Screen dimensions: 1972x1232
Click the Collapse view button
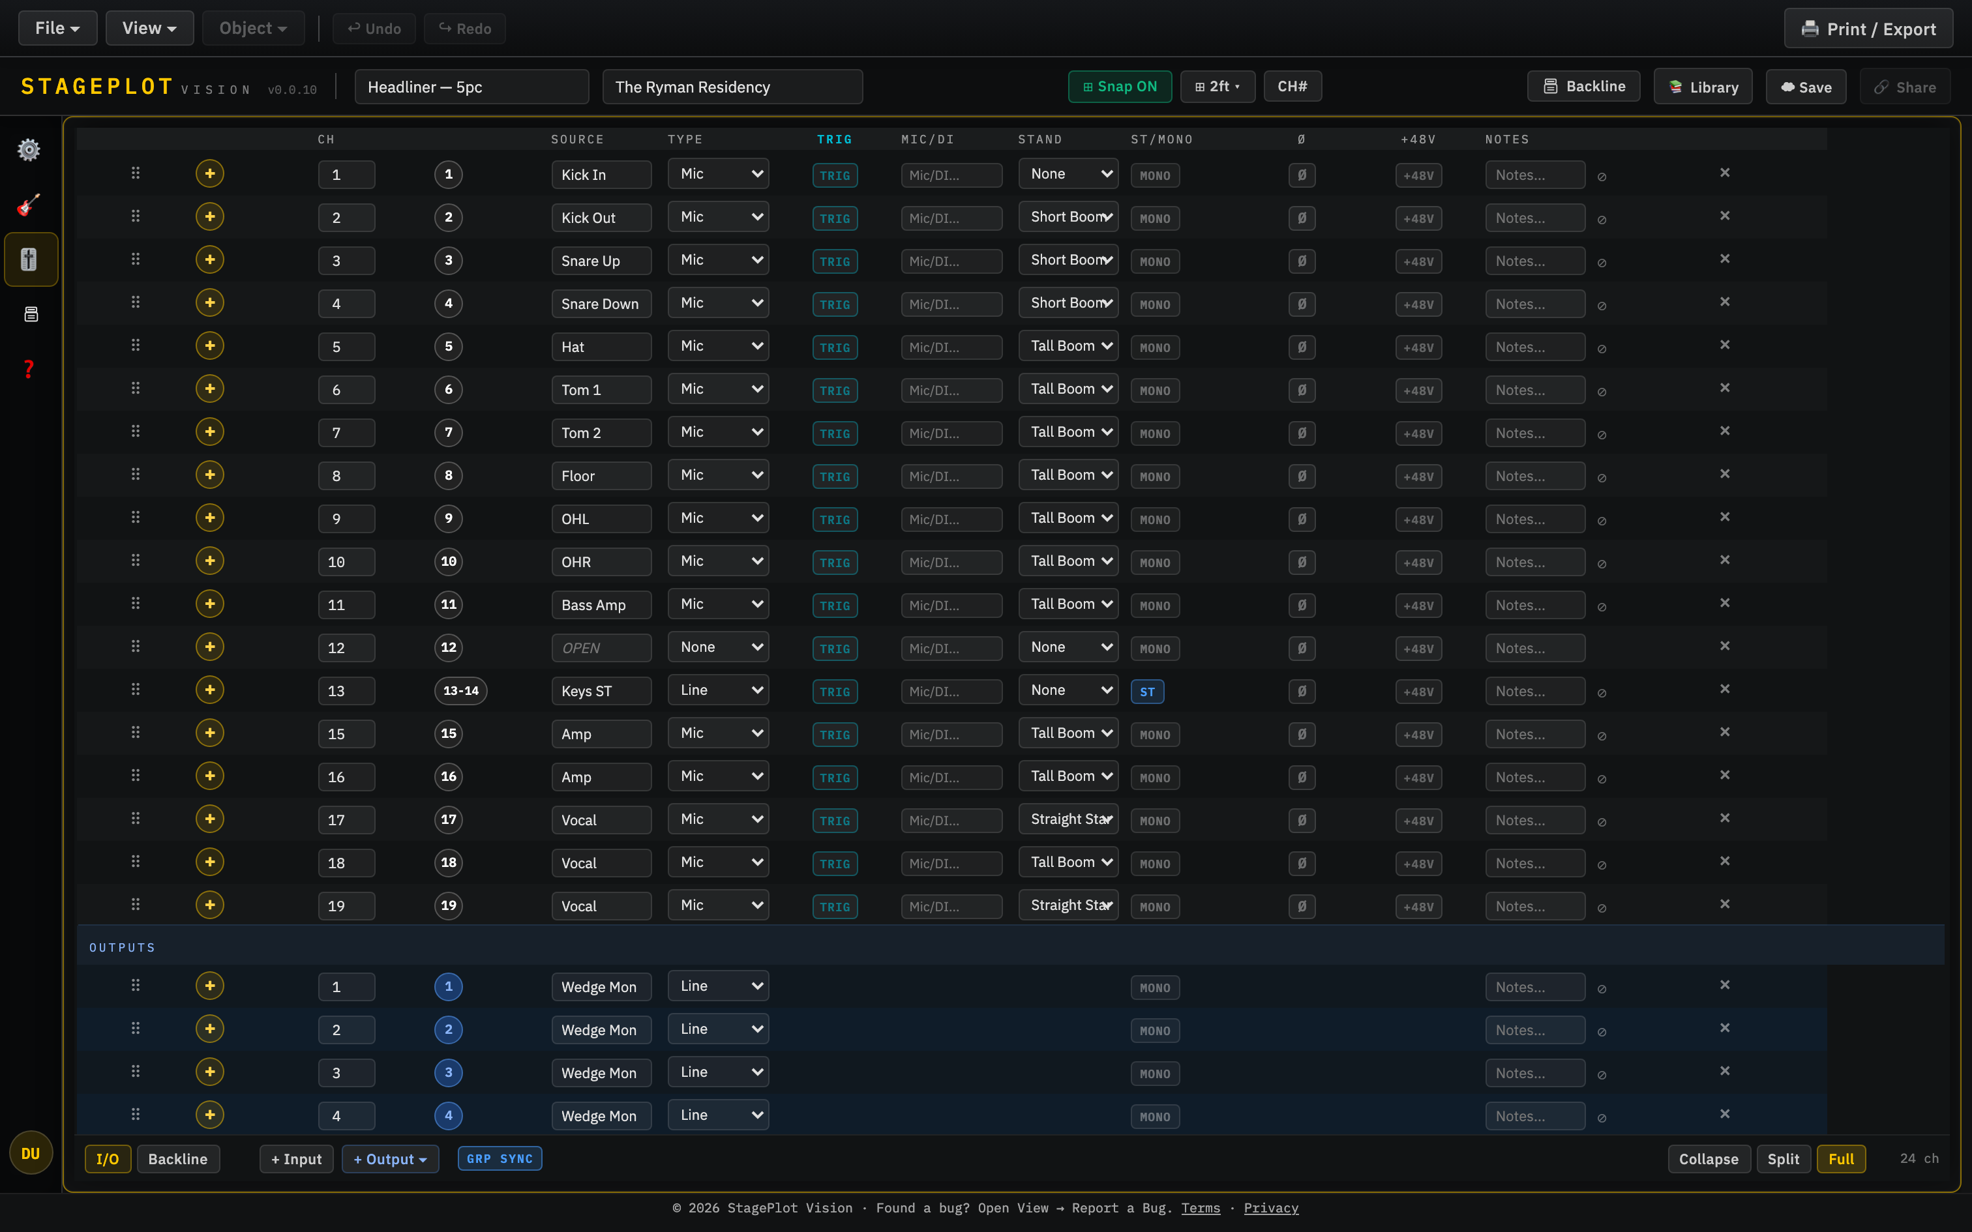pos(1709,1159)
